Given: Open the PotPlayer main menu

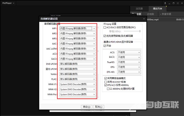Looking at the screenshot, I should click(x=8, y=3).
